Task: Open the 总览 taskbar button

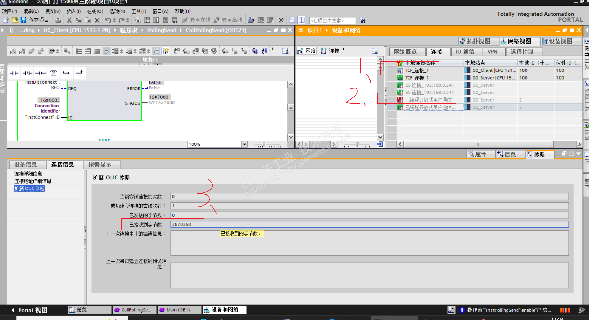Action: click(89, 310)
